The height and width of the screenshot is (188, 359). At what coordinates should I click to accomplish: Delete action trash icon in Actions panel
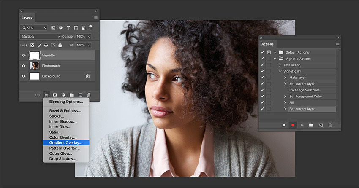point(330,125)
